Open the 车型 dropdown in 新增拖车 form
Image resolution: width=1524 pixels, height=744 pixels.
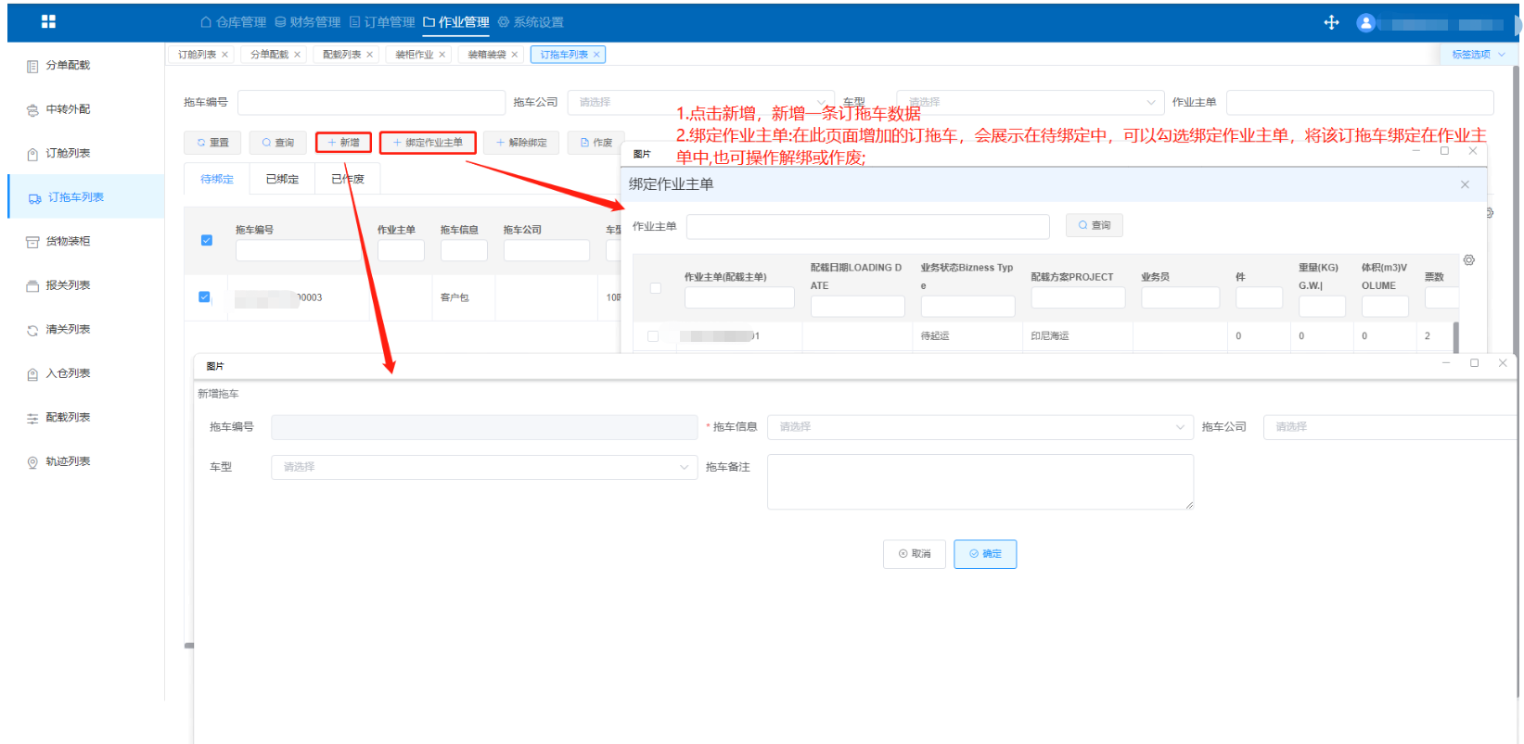pyautogui.click(x=483, y=467)
